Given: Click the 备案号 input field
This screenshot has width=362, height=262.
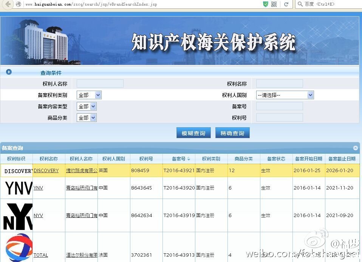Looking at the screenshot, I should 280,106.
